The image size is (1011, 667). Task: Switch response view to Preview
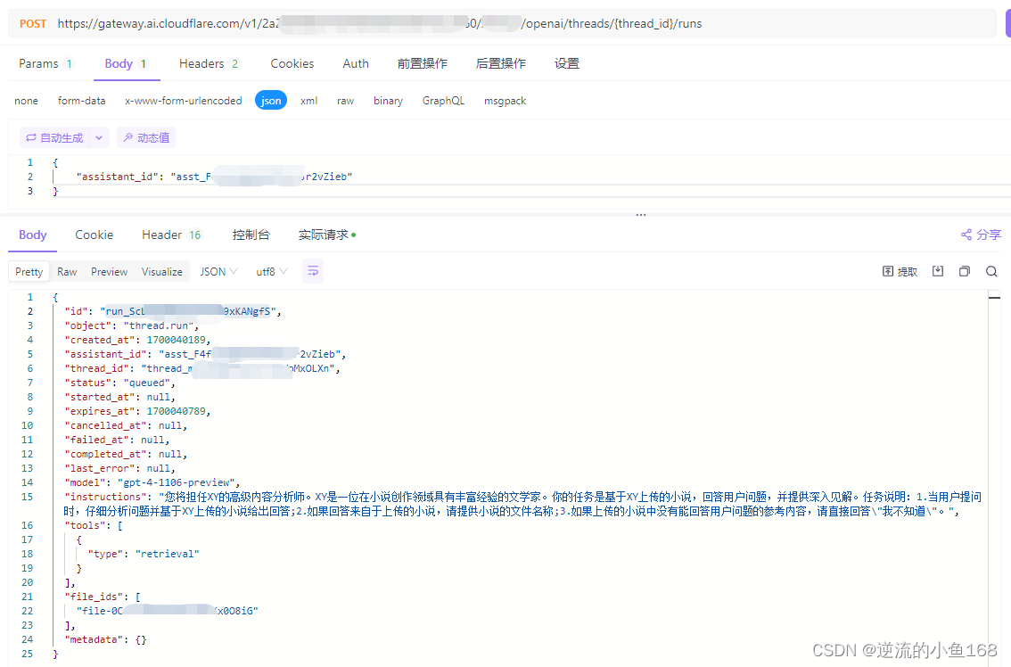[x=109, y=271]
